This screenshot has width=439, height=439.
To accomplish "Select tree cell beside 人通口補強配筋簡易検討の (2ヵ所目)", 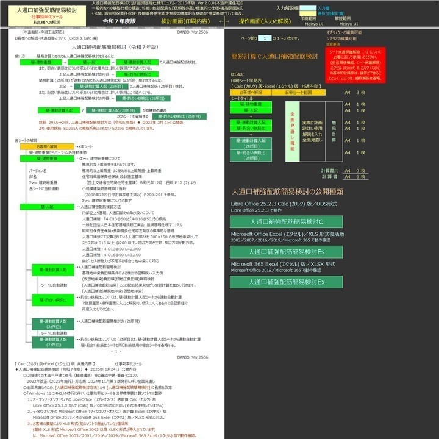I will [53, 324].
